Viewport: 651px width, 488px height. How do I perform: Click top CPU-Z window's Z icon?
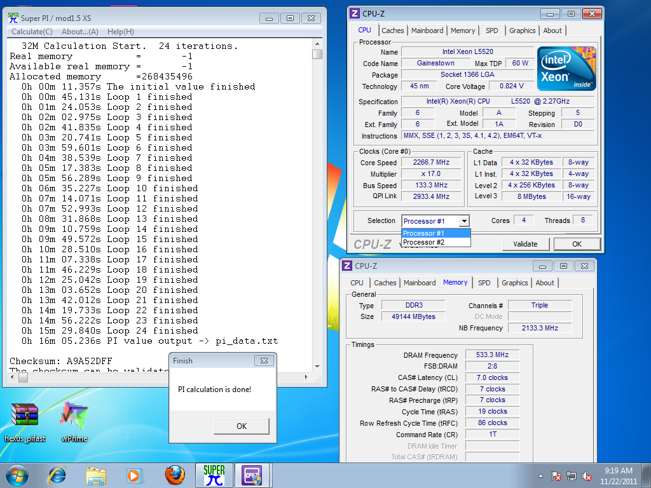(355, 14)
